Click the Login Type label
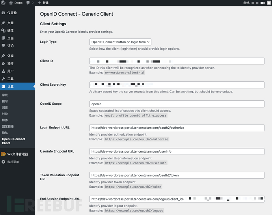 pyautogui.click(x=48, y=42)
